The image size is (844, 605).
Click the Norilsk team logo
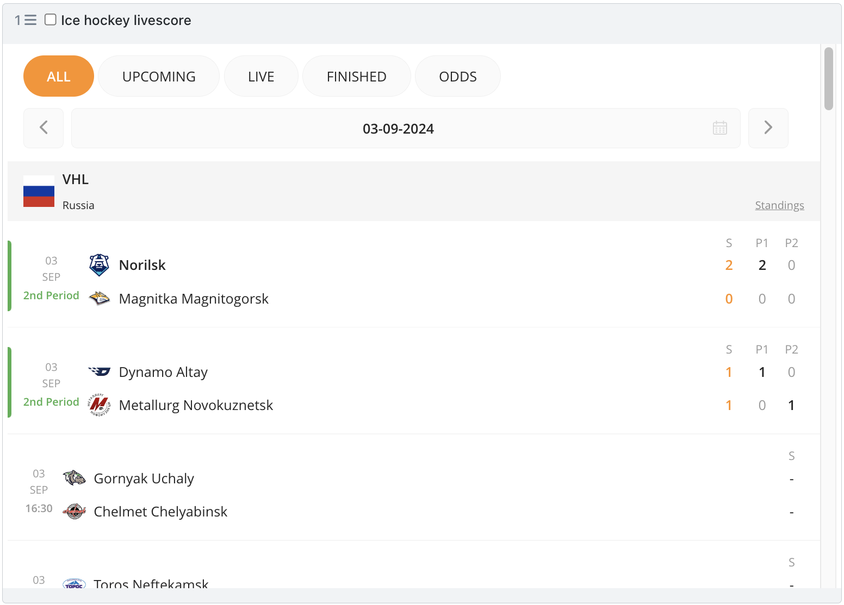point(99,265)
